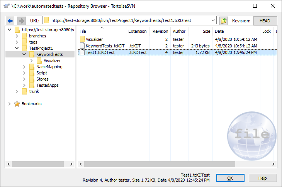Sort by the Author column header
This screenshot has height=187, width=282.
pos(179,31)
